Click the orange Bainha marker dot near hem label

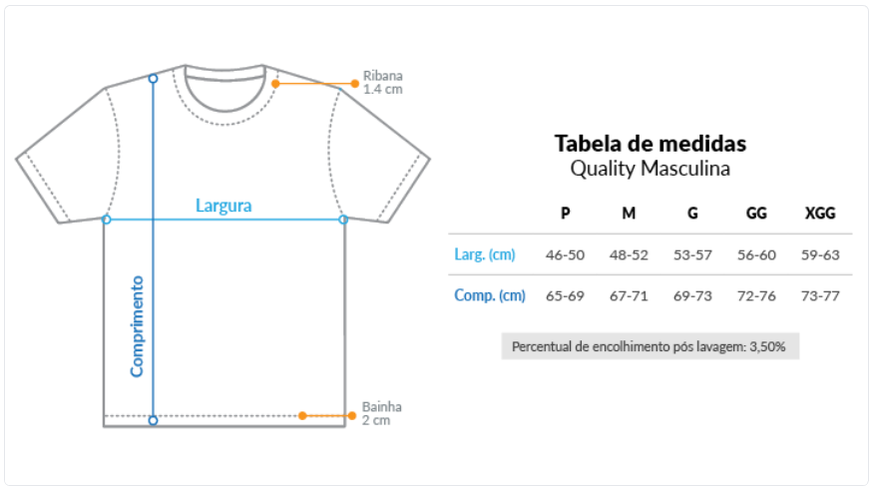pos(352,415)
